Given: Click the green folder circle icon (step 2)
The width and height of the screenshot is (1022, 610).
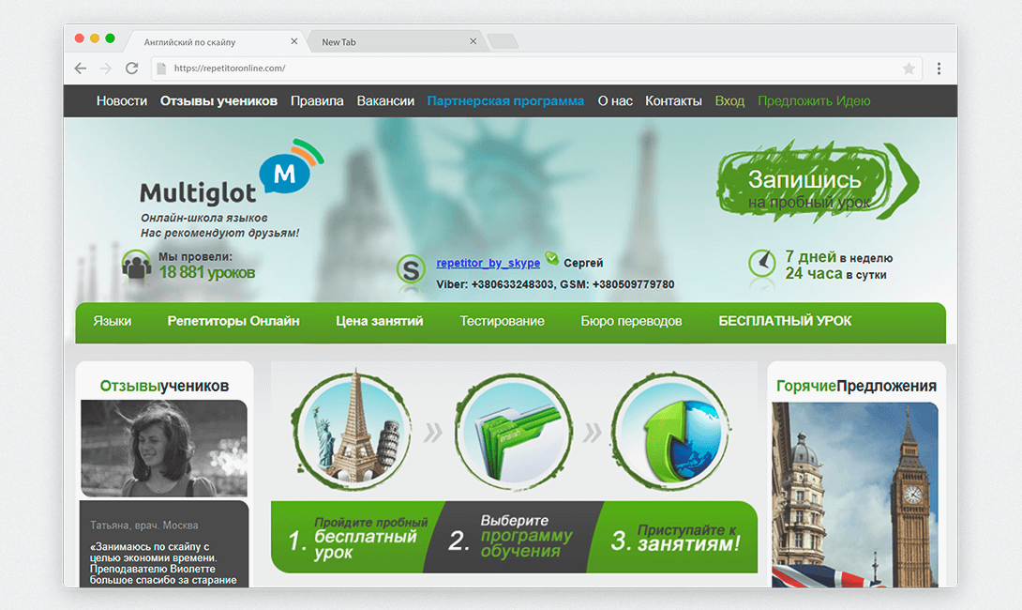Looking at the screenshot, I should (514, 432).
